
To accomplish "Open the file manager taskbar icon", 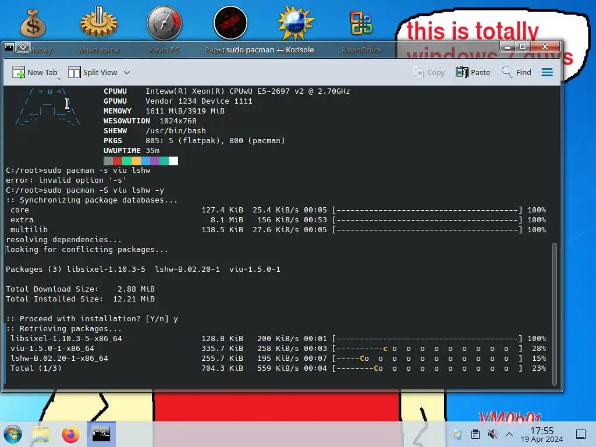I will (41, 434).
